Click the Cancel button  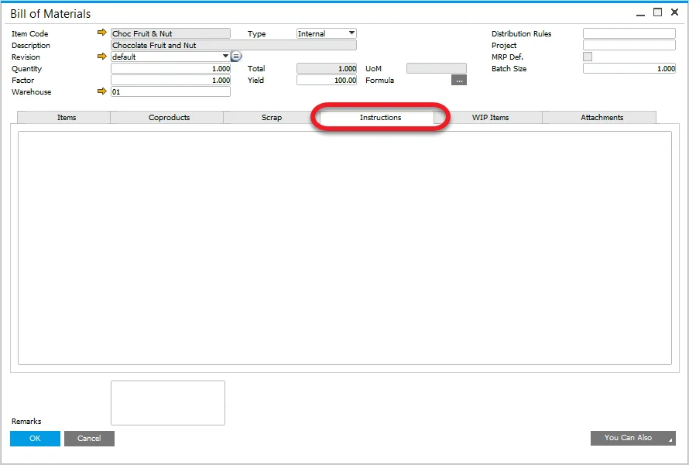(x=89, y=439)
